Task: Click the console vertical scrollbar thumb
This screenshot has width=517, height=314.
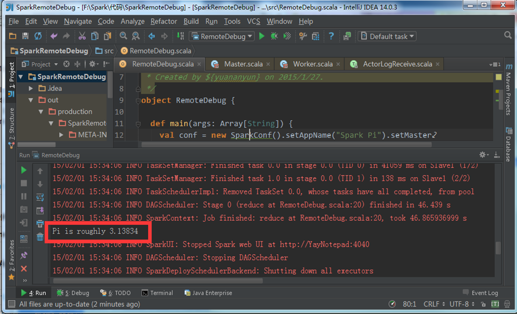Action: [x=498, y=248]
